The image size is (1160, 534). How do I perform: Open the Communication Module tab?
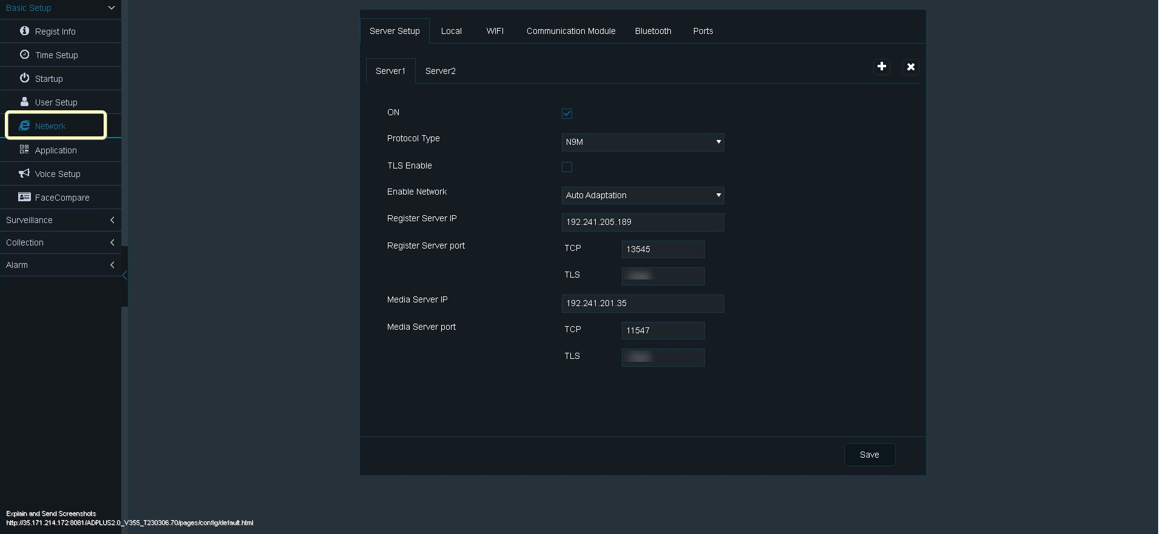coord(571,31)
